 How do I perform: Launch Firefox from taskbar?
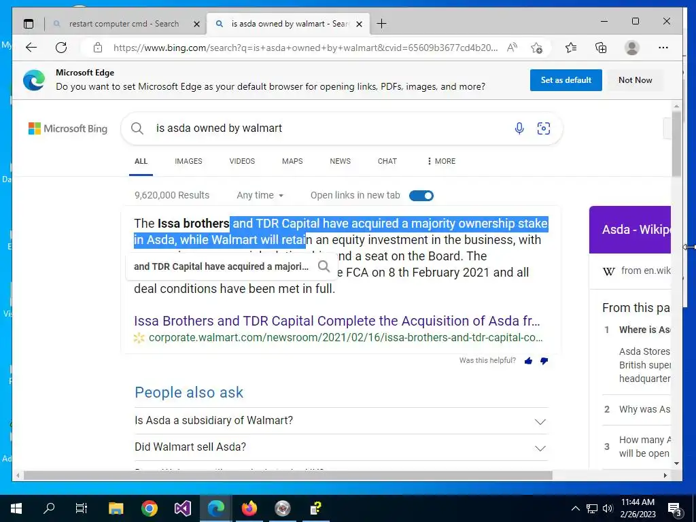click(x=249, y=508)
